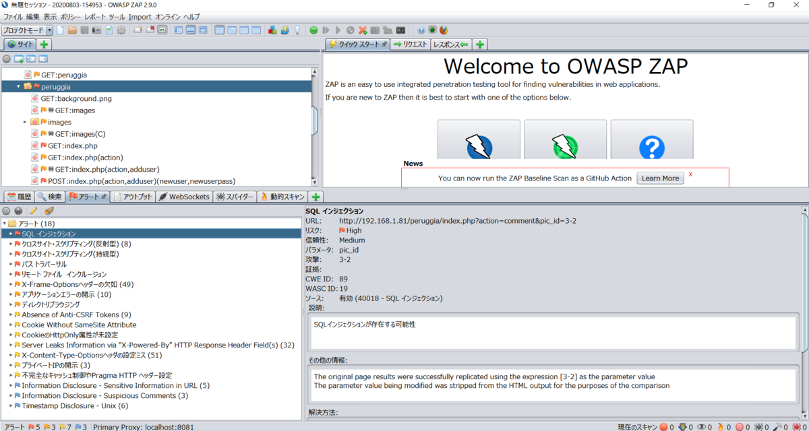
Task: Toggle request above response layout icon
Action: click(256, 30)
